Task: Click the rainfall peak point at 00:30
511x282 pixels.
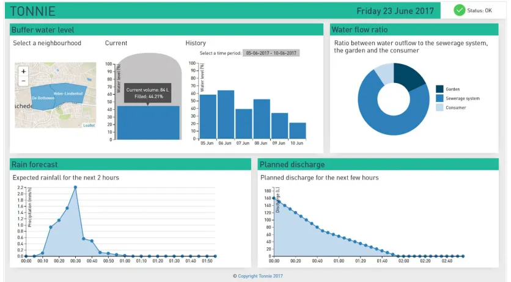Action: coord(75,187)
